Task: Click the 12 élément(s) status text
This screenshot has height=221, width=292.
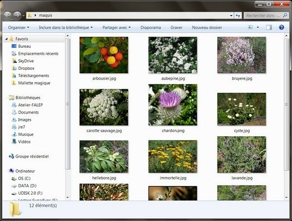Action: [43, 205]
